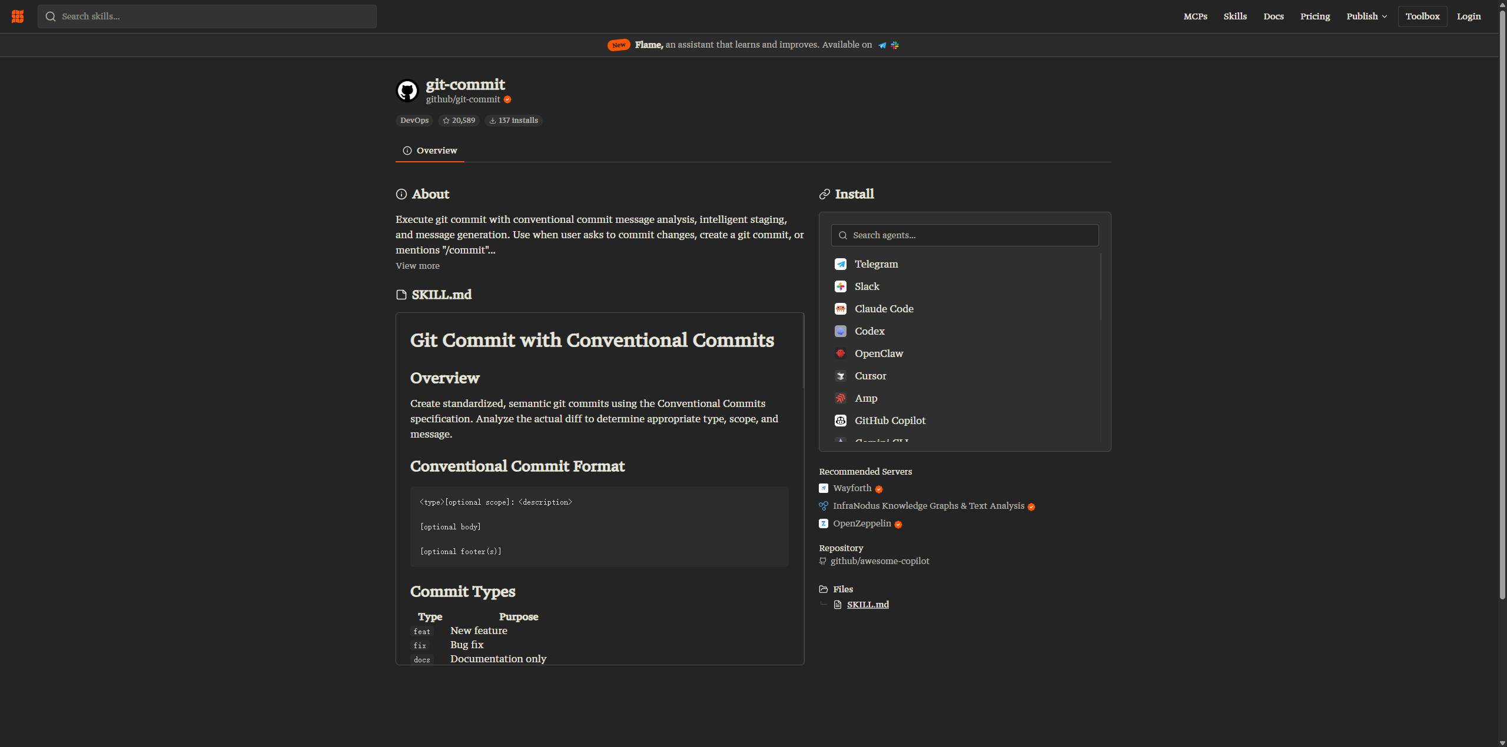Click the page vertical scrollbar thumb
Screen dimensions: 1507x747
point(1502,306)
